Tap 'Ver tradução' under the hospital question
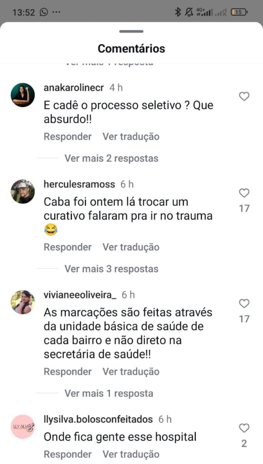The width and height of the screenshot is (263, 464). pyautogui.click(x=131, y=454)
